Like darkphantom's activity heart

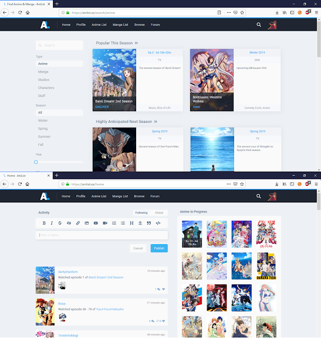tap(164, 289)
